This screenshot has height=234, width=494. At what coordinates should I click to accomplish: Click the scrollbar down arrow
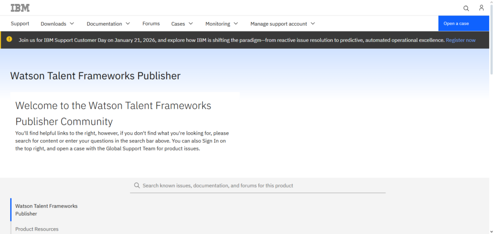(492, 232)
